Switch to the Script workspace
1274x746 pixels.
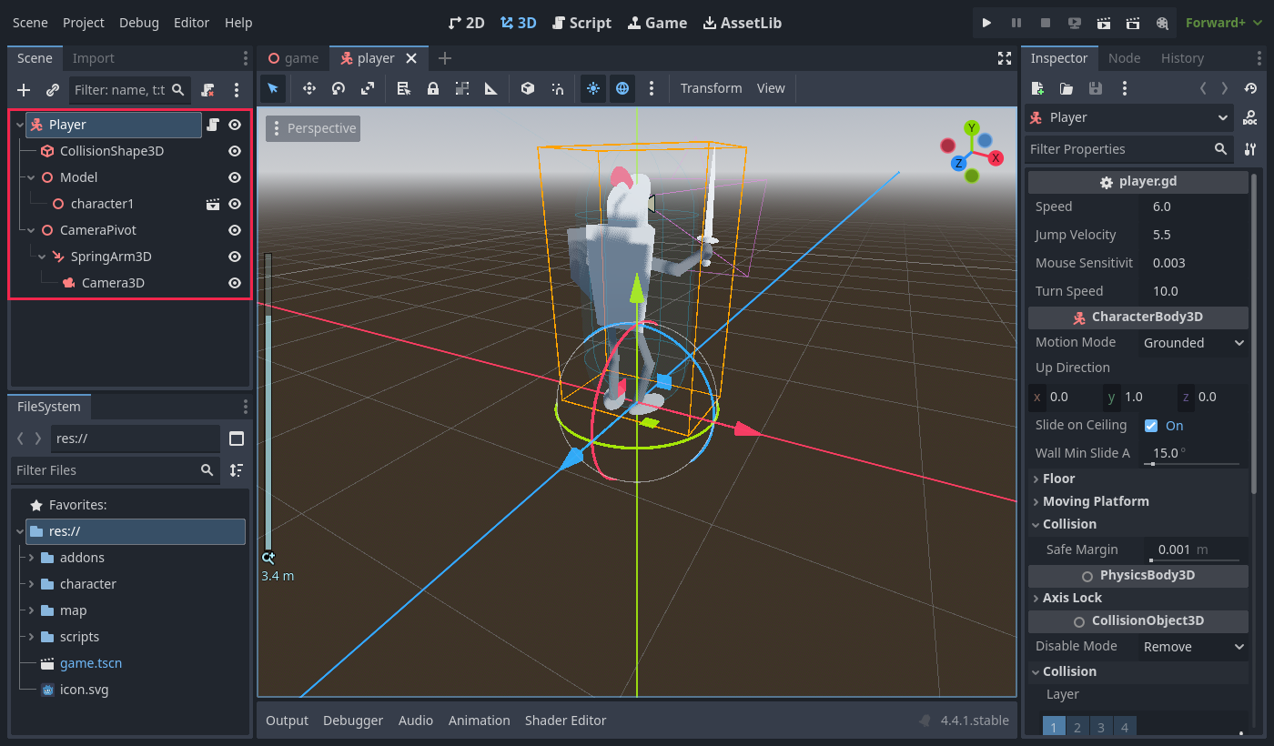[x=581, y=23]
